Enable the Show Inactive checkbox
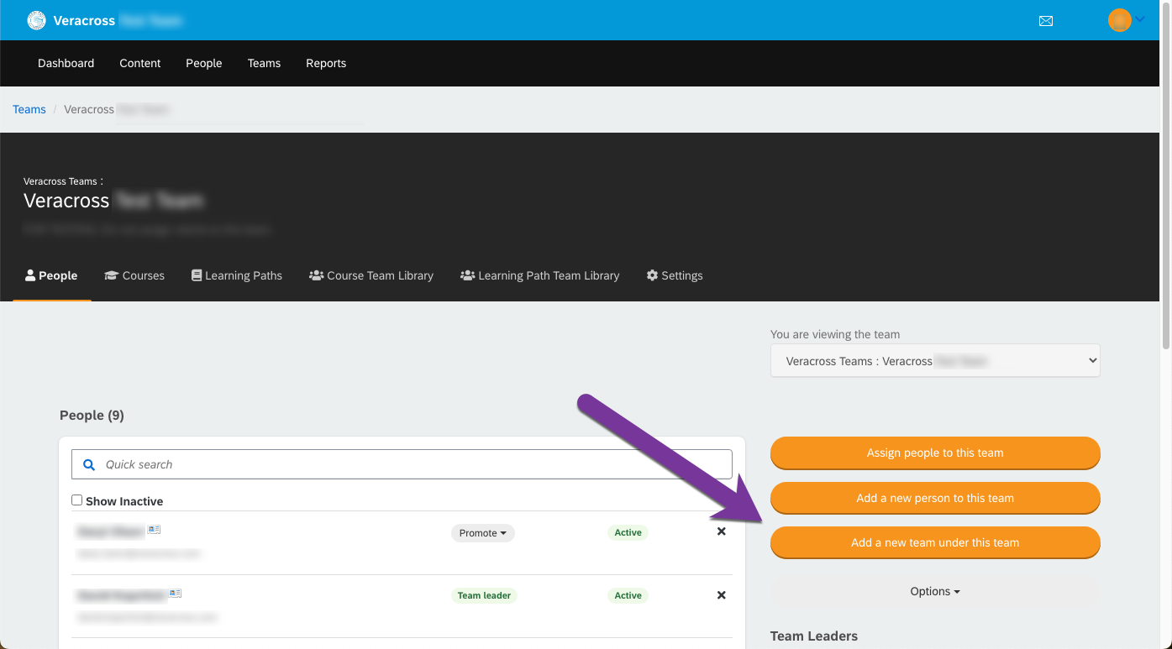 point(77,500)
